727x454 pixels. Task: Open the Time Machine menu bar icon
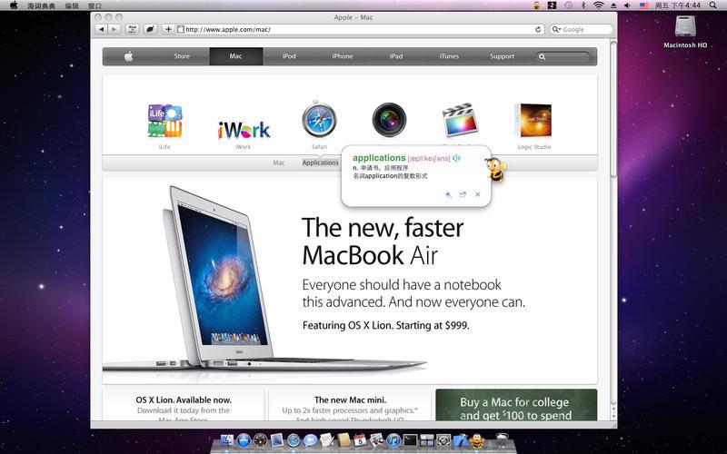click(568, 5)
